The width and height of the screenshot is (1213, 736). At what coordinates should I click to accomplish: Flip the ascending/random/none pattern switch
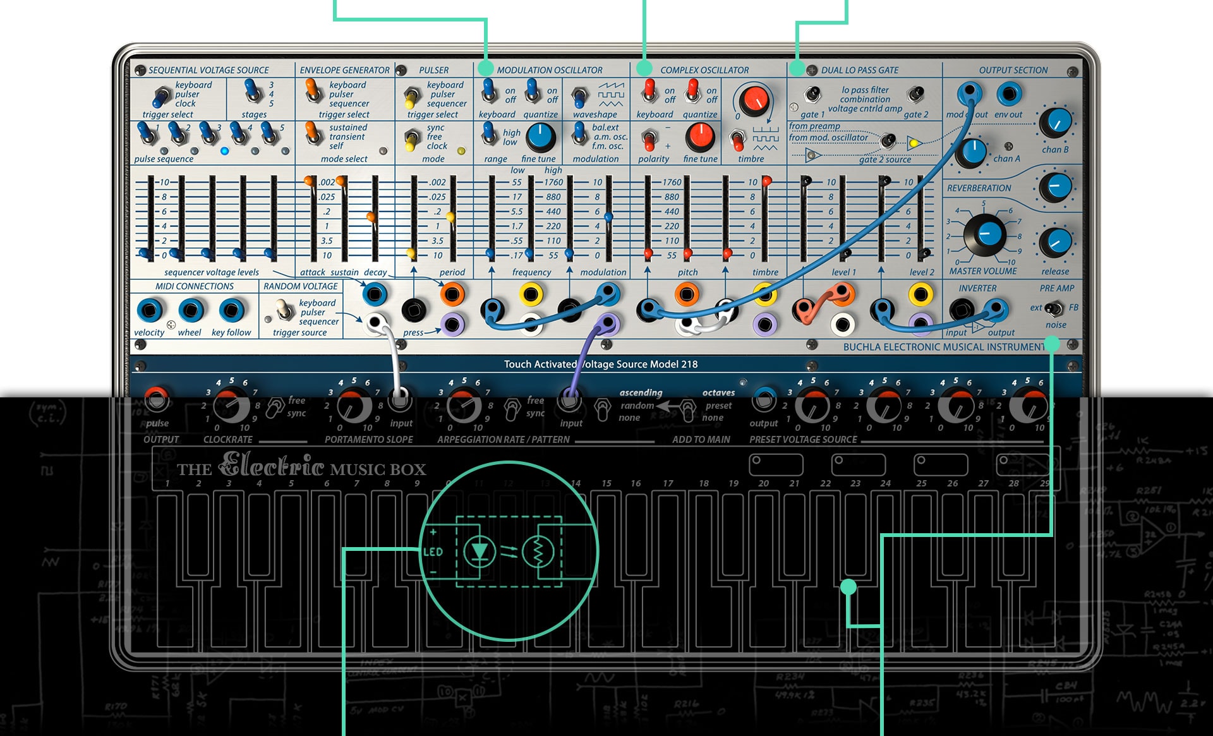[x=603, y=409]
